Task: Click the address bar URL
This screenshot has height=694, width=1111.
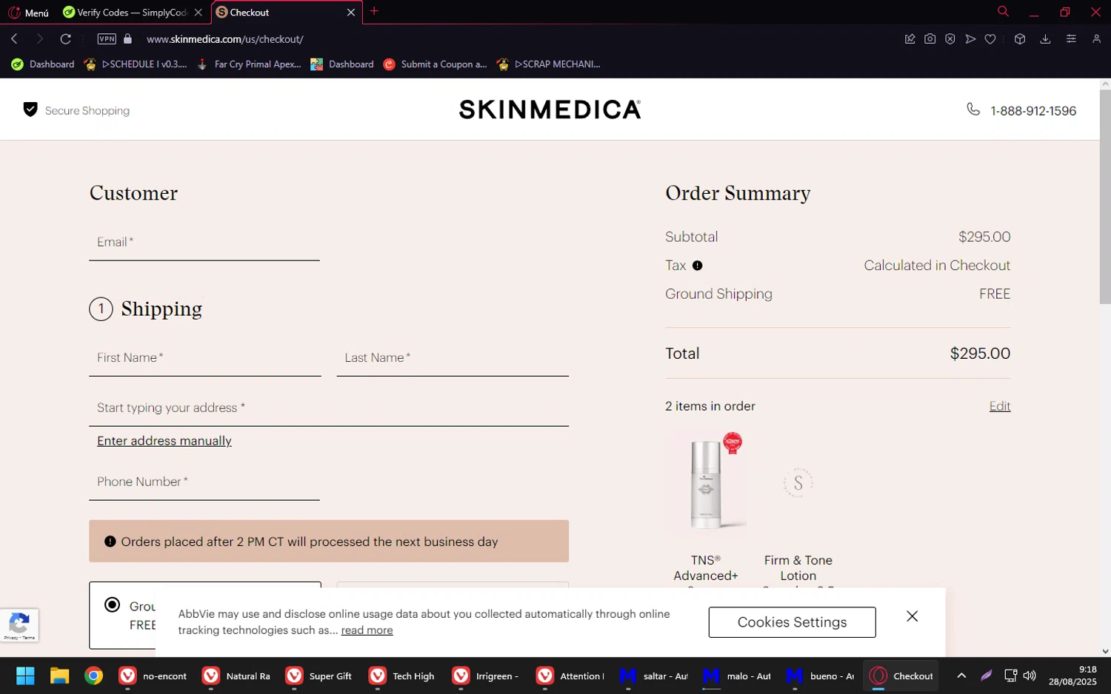Action: tap(224, 39)
